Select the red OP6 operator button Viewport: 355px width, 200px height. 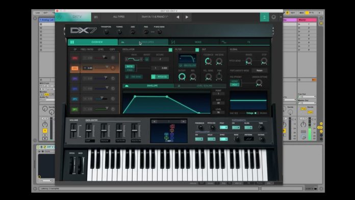click(x=75, y=58)
